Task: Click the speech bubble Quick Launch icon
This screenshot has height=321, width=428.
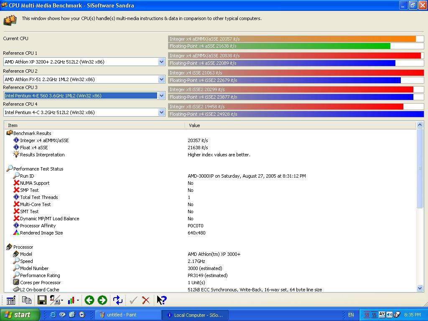Action: pos(63,315)
